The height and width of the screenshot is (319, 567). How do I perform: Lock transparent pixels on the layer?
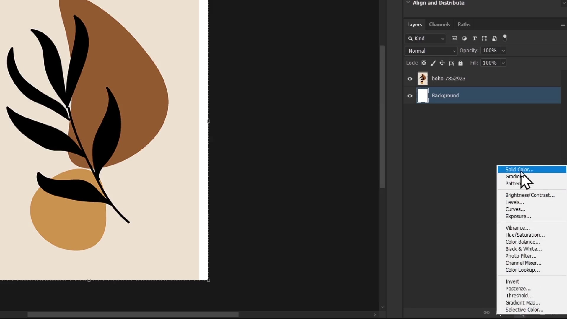click(424, 63)
